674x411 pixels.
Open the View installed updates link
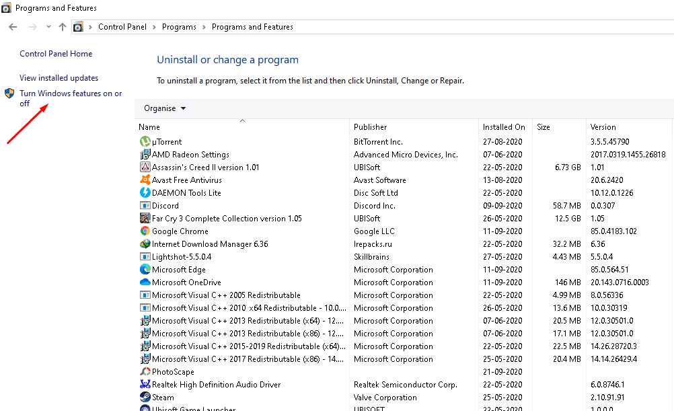59,78
